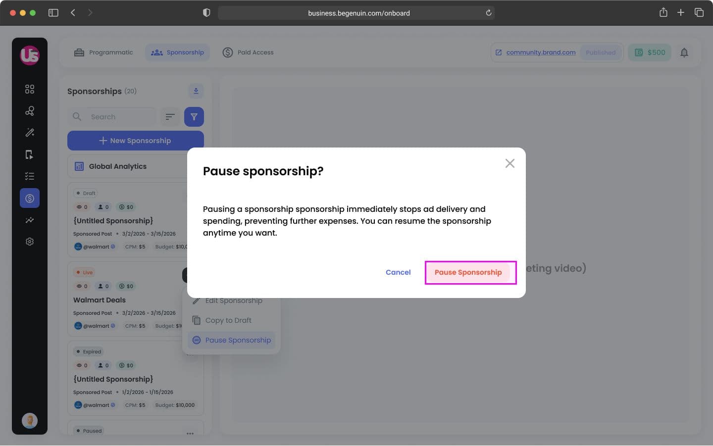
Task: Click the Paid Access dollar circle icon
Action: point(228,52)
